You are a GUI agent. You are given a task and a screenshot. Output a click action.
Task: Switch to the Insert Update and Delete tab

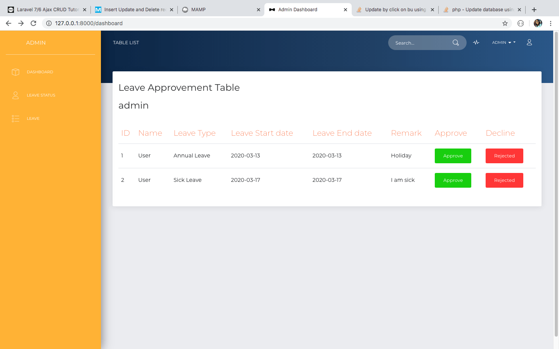[134, 10]
